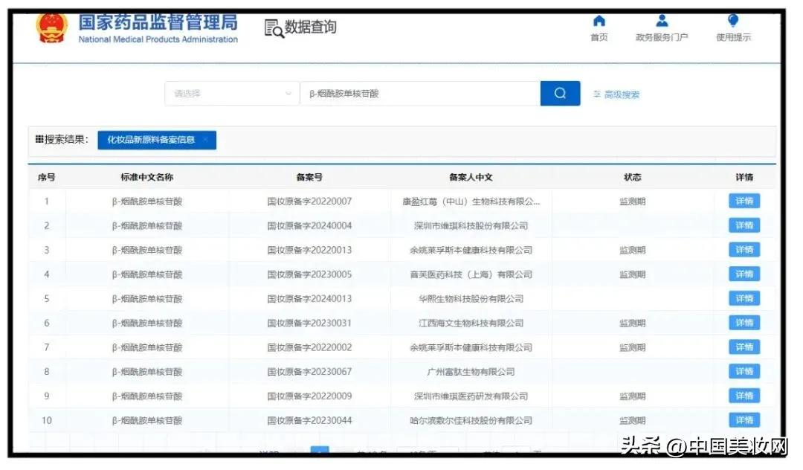Click the filer name 深圳市维琪科技股份有限公司
Image resolution: width=803 pixels, height=470 pixels.
point(471,226)
